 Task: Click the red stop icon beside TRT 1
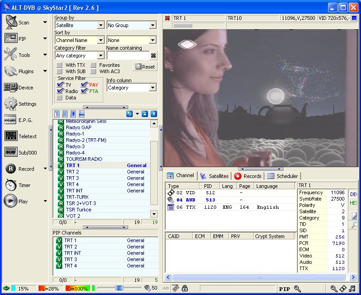[167, 18]
